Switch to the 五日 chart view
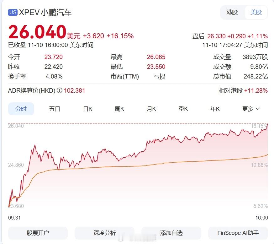The image size is (274, 244). 55,109
